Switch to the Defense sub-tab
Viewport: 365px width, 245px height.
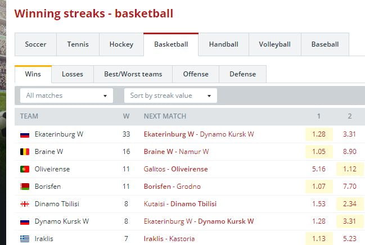[242, 74]
